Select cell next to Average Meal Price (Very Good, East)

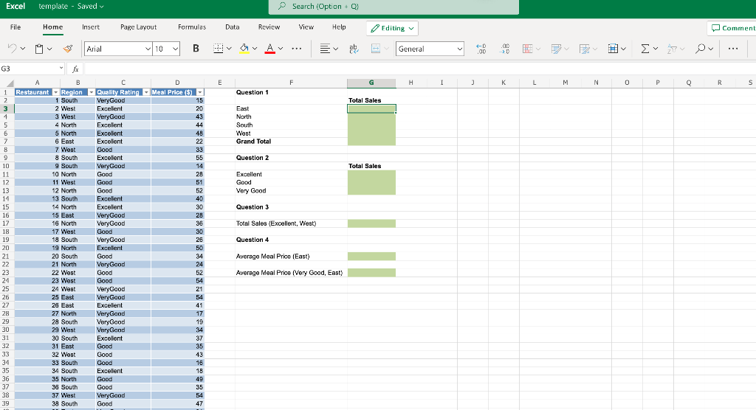(x=371, y=273)
